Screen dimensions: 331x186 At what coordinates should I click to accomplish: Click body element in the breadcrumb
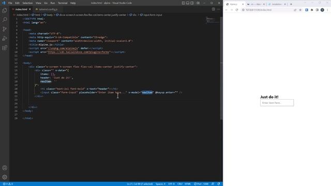[48, 15]
